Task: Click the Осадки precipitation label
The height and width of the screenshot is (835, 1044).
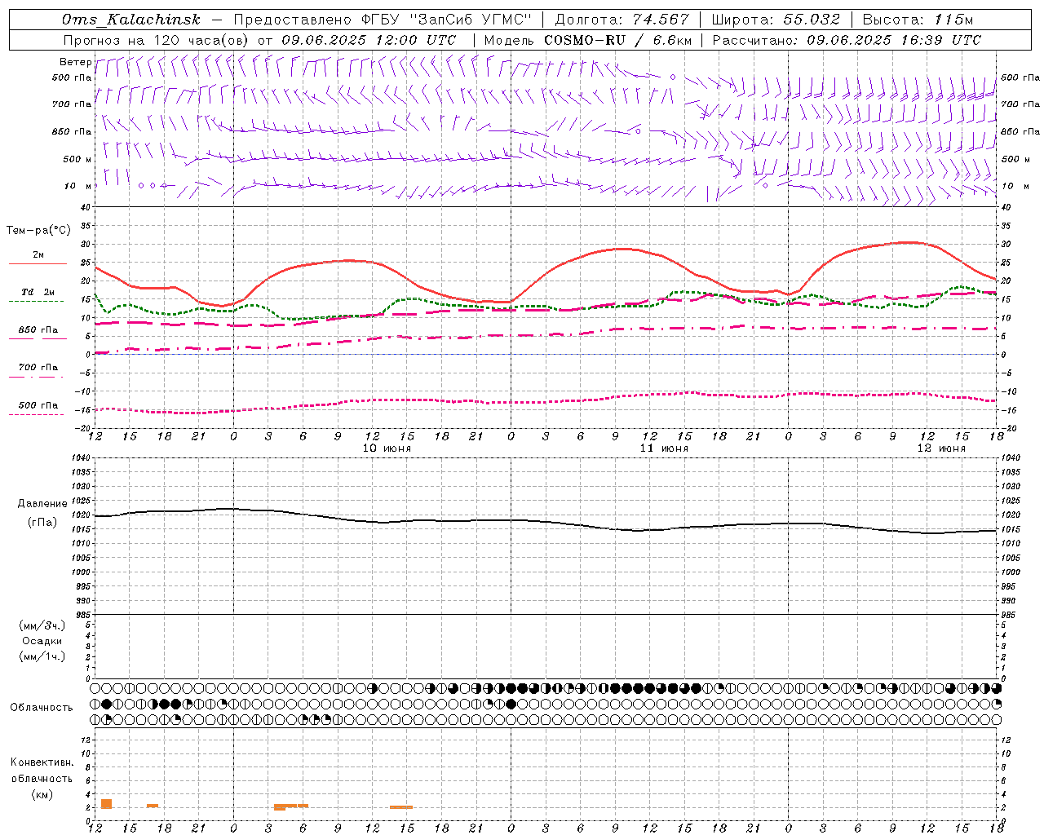Action: pos(42,641)
